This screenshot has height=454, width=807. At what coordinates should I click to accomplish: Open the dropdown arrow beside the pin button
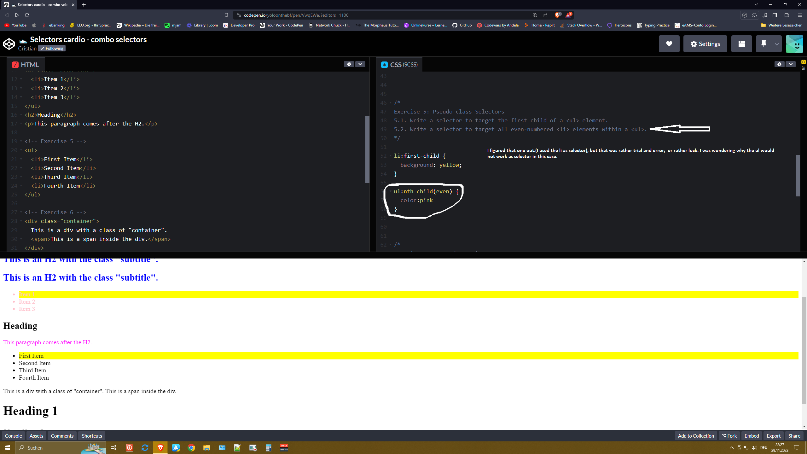point(777,44)
